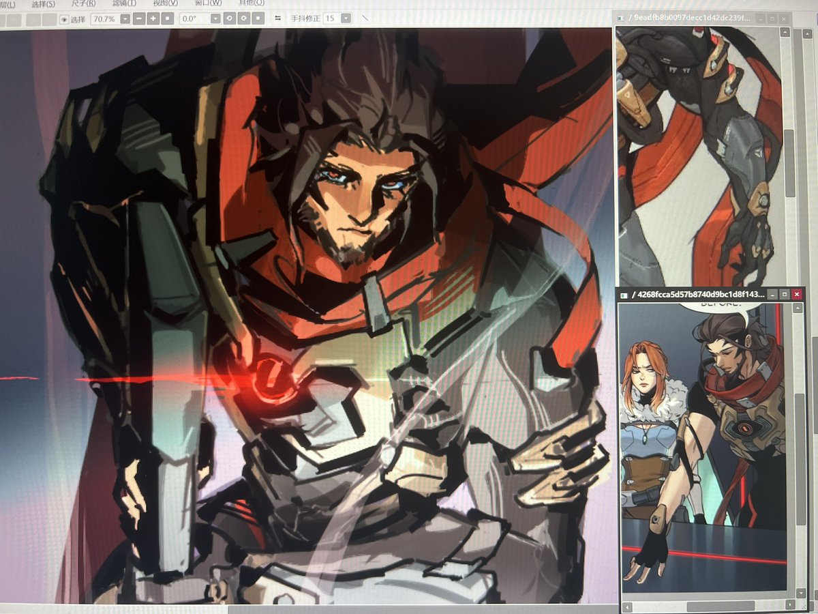The height and width of the screenshot is (614, 818).
Task: Click the comic panel image in 4268fcca5d57 window
Action: coord(702,447)
